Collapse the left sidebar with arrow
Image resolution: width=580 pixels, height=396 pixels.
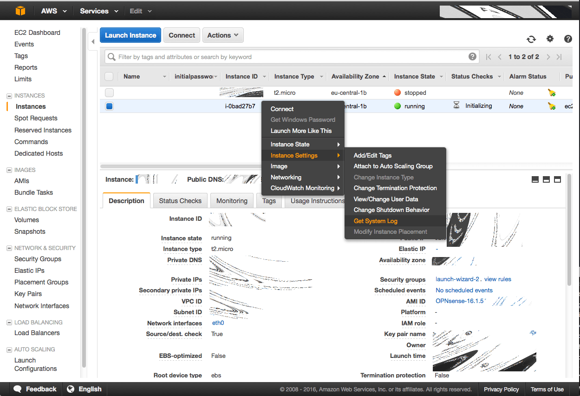click(93, 42)
